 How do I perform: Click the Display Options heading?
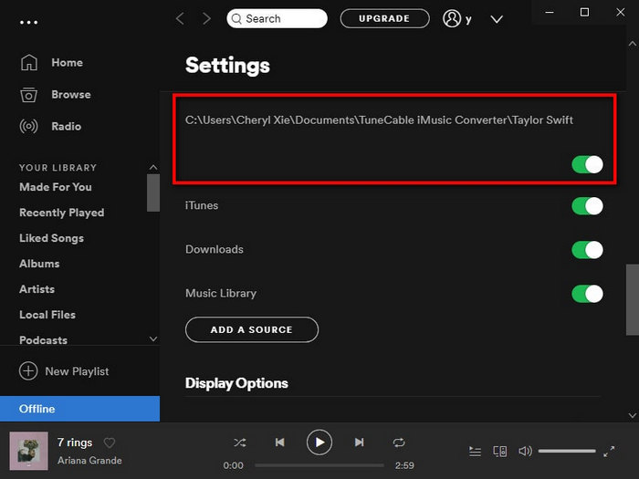point(236,383)
